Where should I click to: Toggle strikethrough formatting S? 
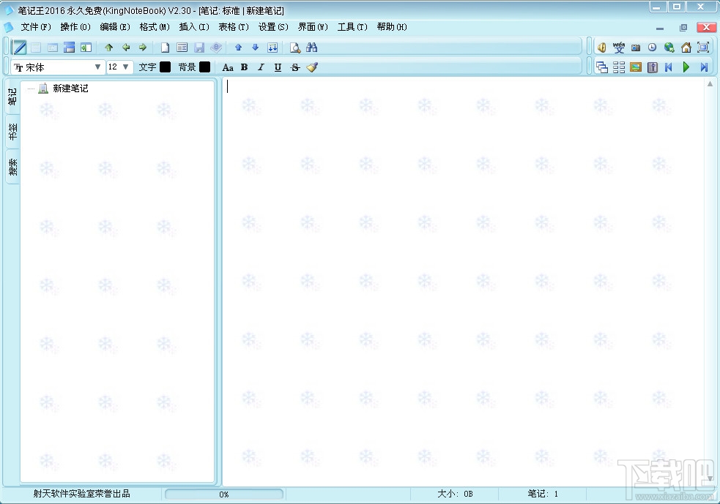pos(295,67)
